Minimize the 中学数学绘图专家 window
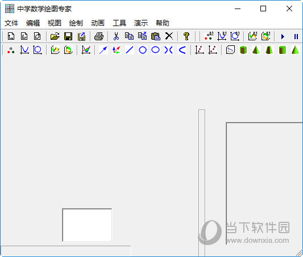This screenshot has height=257, width=303. click(238, 9)
